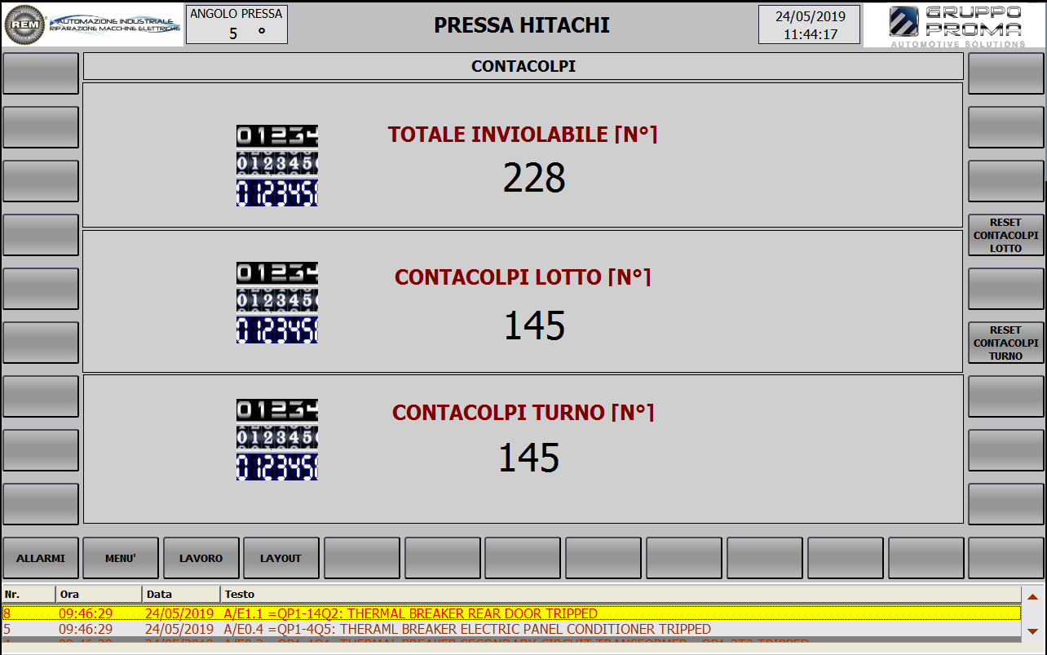Go to the LAVORO screen
This screenshot has height=655, width=1047.
[201, 558]
